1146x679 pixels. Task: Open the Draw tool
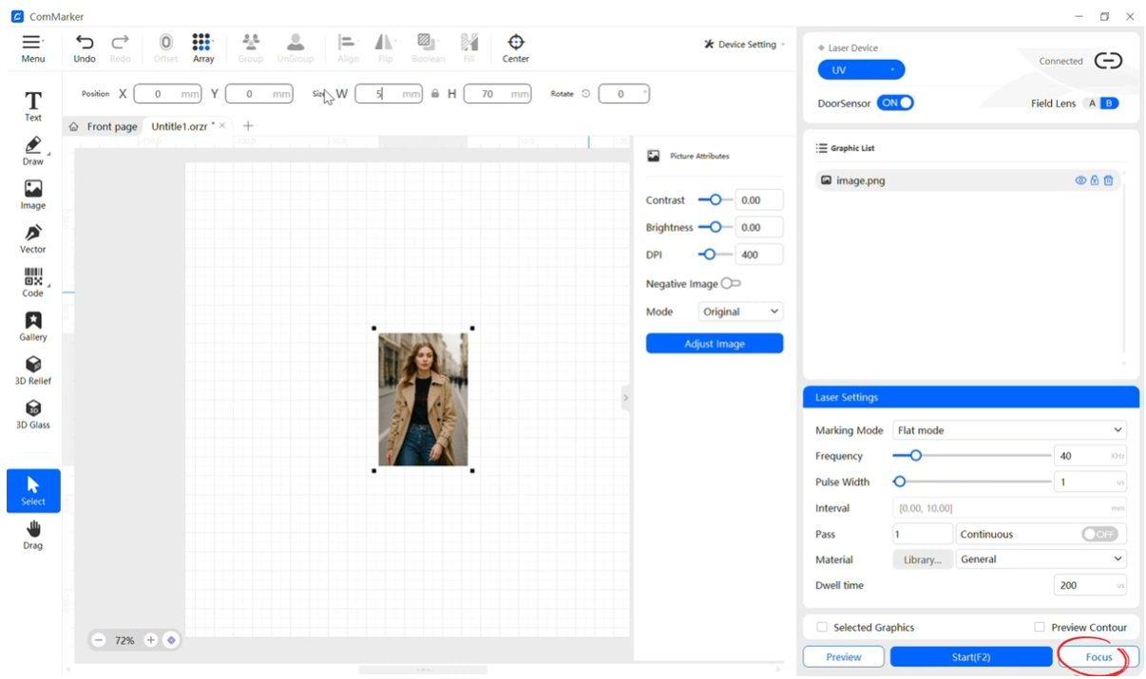pos(33,149)
